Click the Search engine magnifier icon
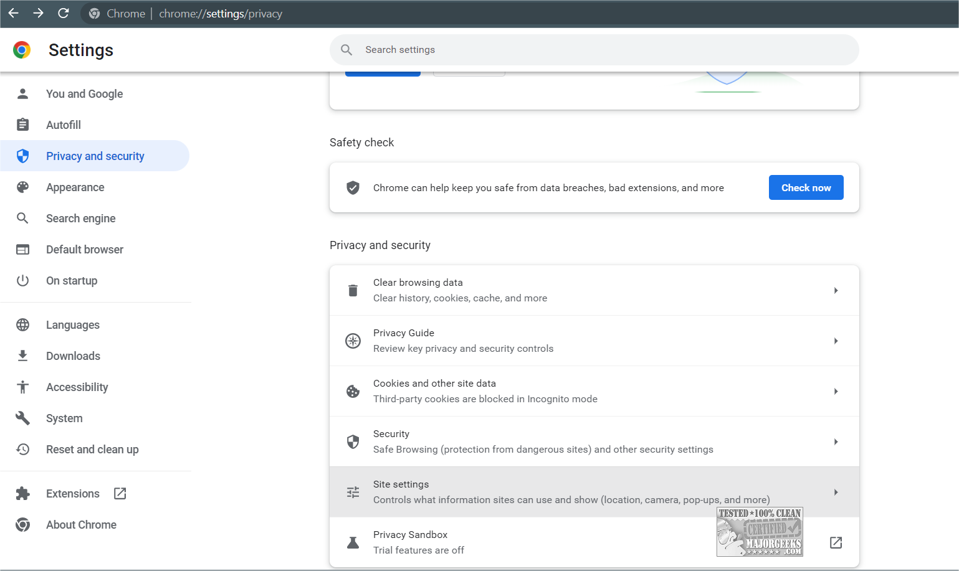This screenshot has width=959, height=571. 23,218
